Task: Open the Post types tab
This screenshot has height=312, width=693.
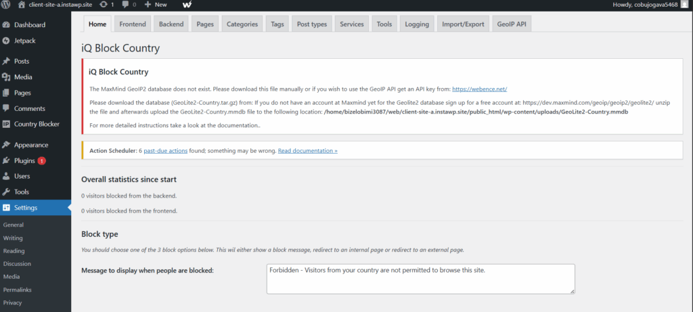Action: pos(312,24)
